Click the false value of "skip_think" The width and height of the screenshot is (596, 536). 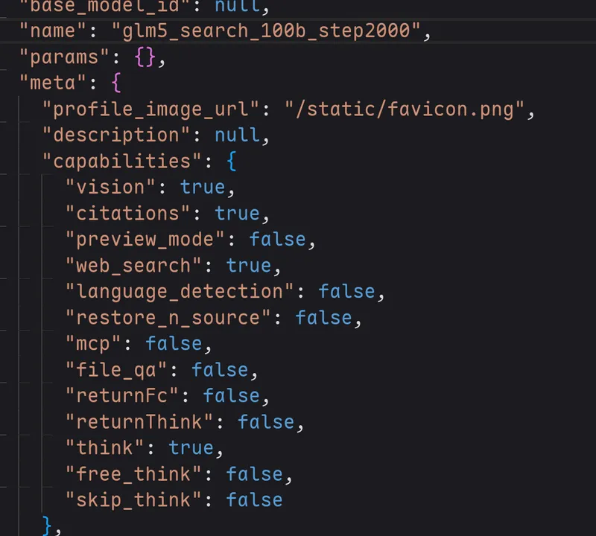(x=254, y=500)
